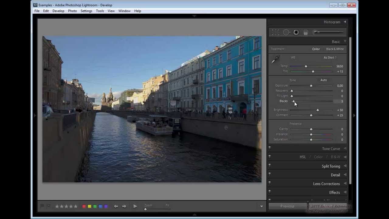Click the Blacks value field
The width and height of the screenshot is (389, 219).
(x=339, y=101)
